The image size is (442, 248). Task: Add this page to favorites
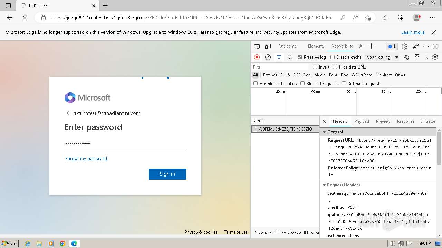368,18
